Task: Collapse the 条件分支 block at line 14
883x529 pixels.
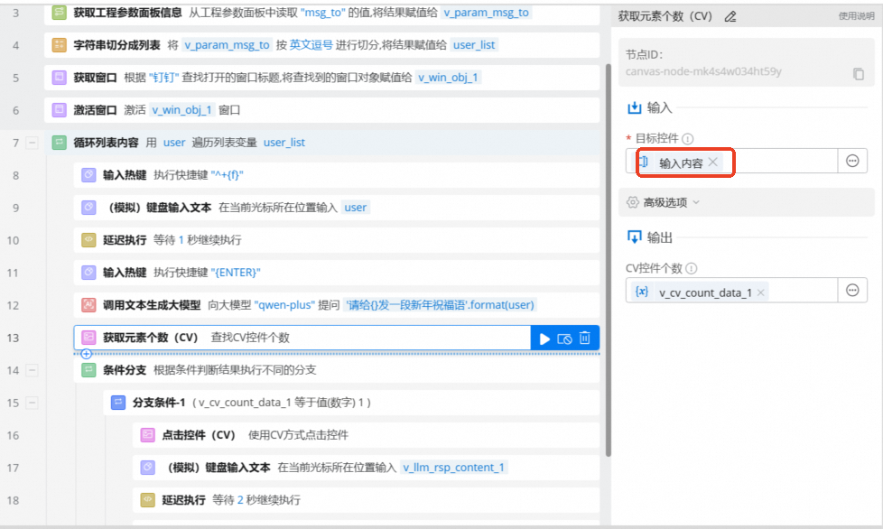Action: [x=33, y=370]
